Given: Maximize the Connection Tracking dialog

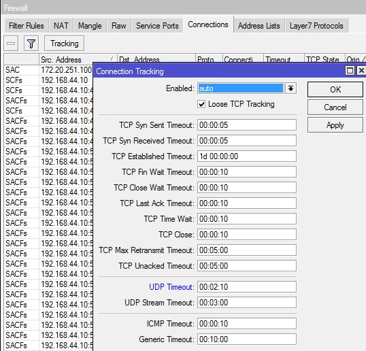Looking at the screenshot, I should (350, 71).
